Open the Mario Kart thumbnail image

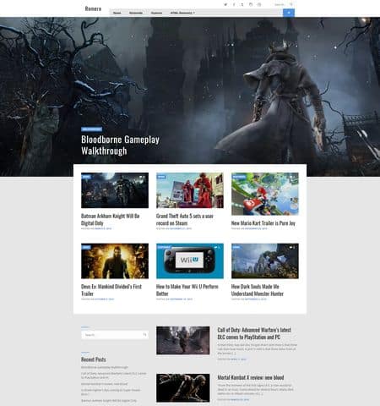click(x=265, y=194)
